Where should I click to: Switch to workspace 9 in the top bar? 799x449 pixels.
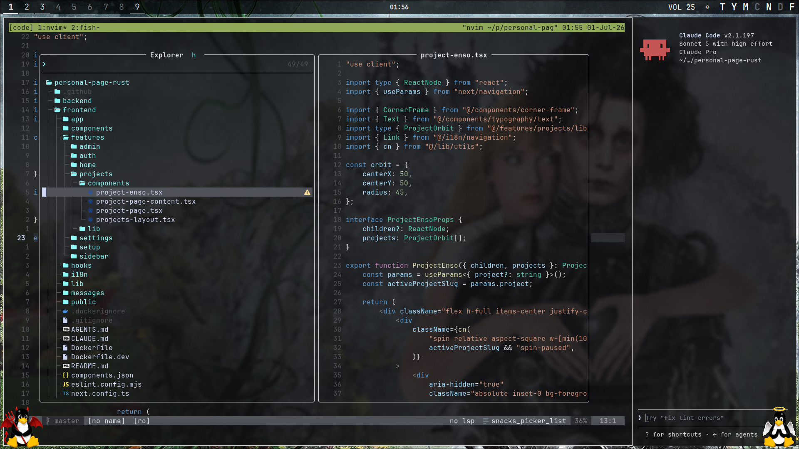(x=137, y=7)
